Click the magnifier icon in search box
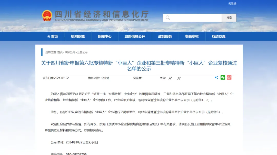 coord(168,18)
